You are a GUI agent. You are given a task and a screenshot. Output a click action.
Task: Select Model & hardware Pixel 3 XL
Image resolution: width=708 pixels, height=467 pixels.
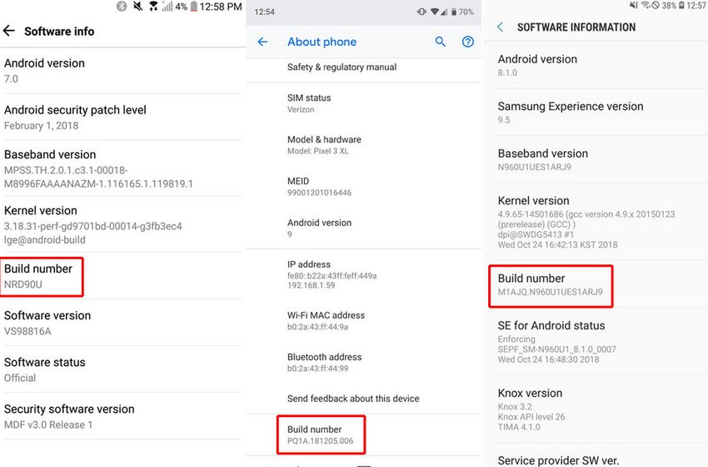click(324, 145)
